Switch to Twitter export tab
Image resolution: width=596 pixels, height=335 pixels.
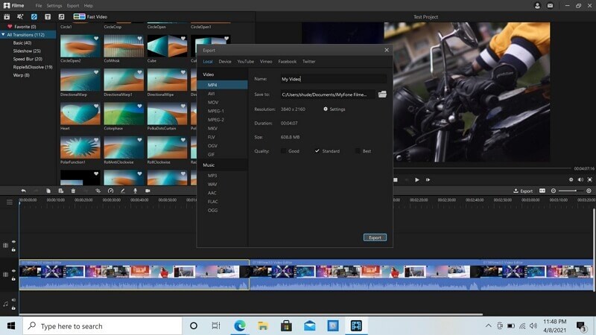point(308,61)
